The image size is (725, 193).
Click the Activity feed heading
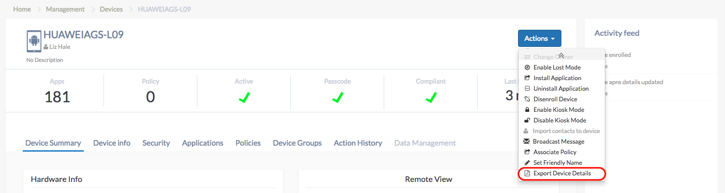[x=617, y=33]
